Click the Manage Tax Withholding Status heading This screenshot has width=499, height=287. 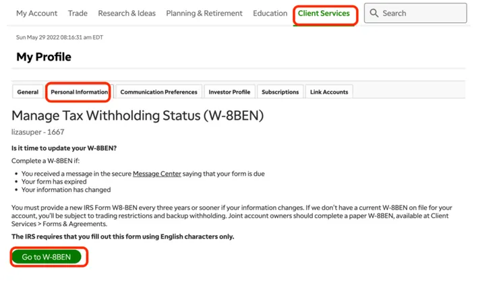pyautogui.click(x=138, y=115)
